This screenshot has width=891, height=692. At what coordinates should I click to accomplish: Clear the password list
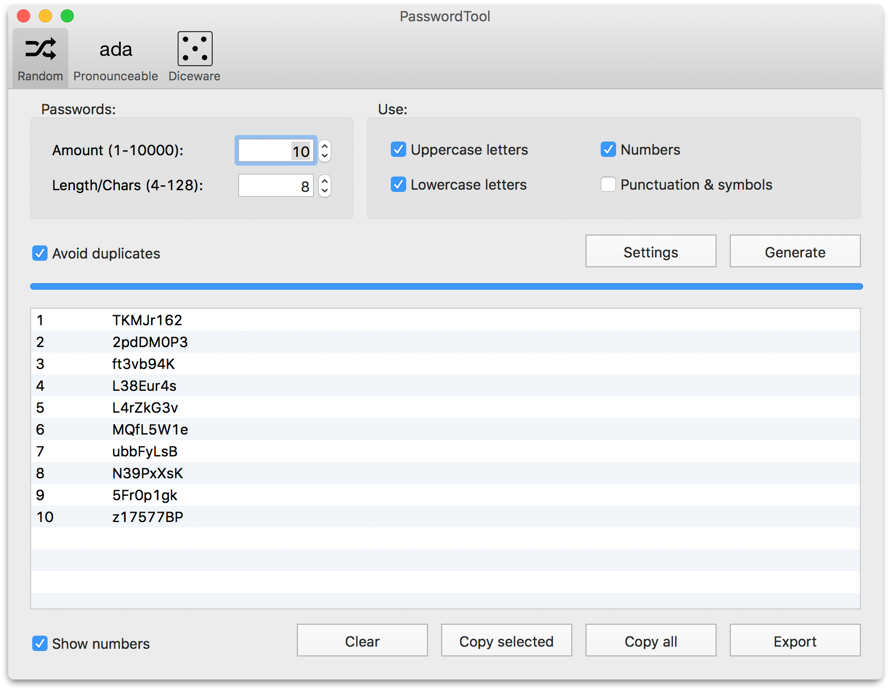click(361, 640)
